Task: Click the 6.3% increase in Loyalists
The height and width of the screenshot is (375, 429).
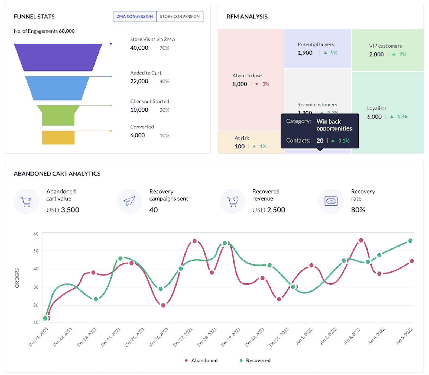Action: point(399,117)
